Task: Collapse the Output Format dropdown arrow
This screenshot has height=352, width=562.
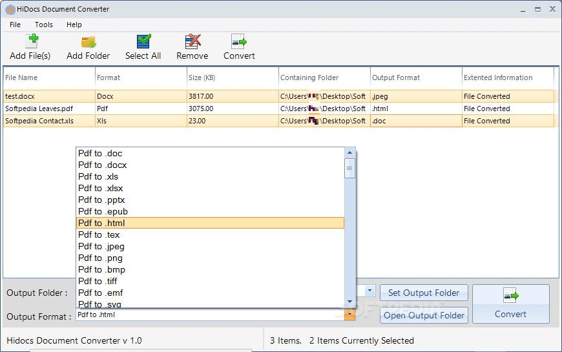Action: (x=350, y=315)
